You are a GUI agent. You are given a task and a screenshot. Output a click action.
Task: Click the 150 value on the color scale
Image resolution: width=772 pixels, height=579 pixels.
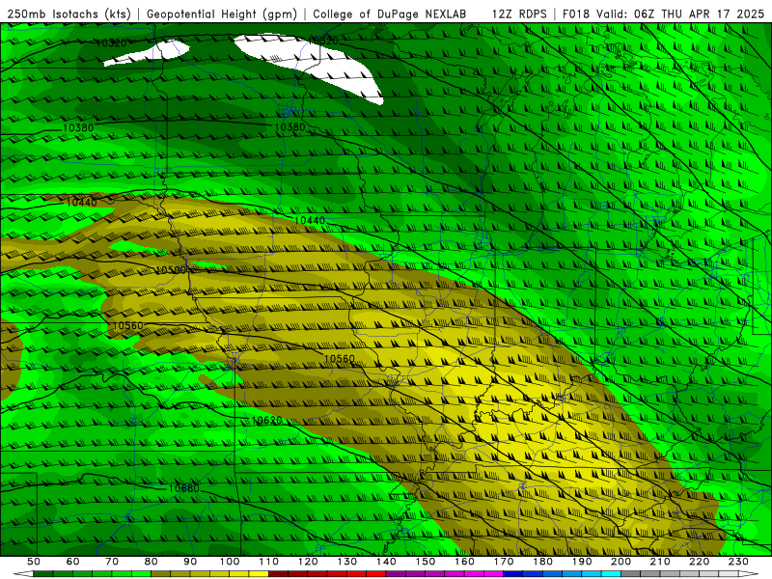[x=426, y=562]
